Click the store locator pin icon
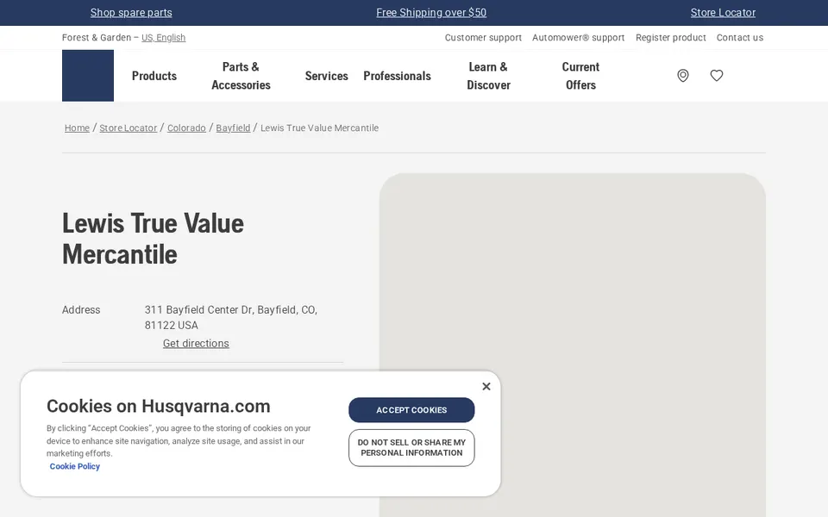The height and width of the screenshot is (517, 828). 683,76
